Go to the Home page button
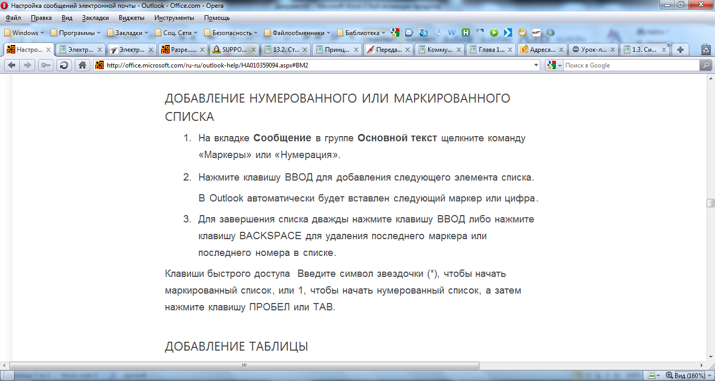The height and width of the screenshot is (381, 715). click(x=82, y=65)
